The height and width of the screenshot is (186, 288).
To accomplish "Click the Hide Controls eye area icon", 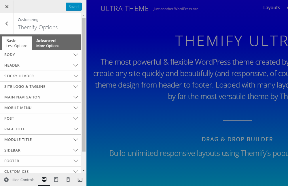I will 6,179.
